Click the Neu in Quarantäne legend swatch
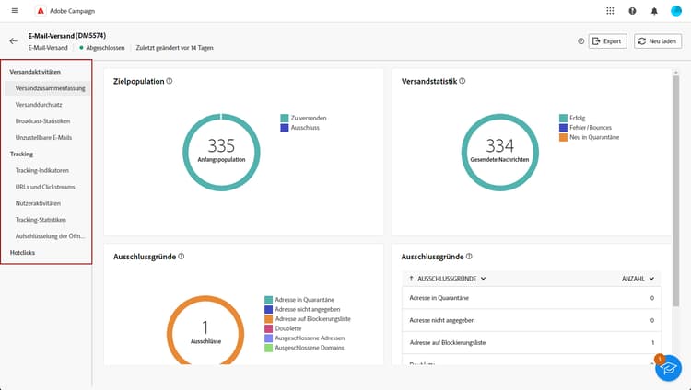The width and height of the screenshot is (691, 390). (x=563, y=137)
